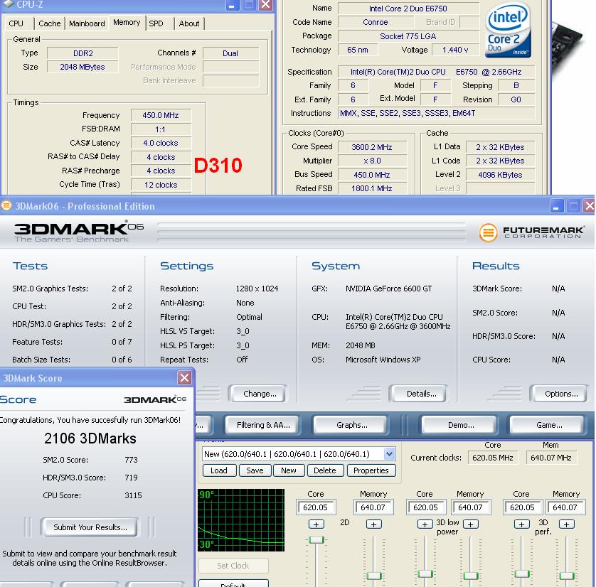Click Core plus button left of 2D label
The height and width of the screenshot is (587, 596).
tap(316, 524)
